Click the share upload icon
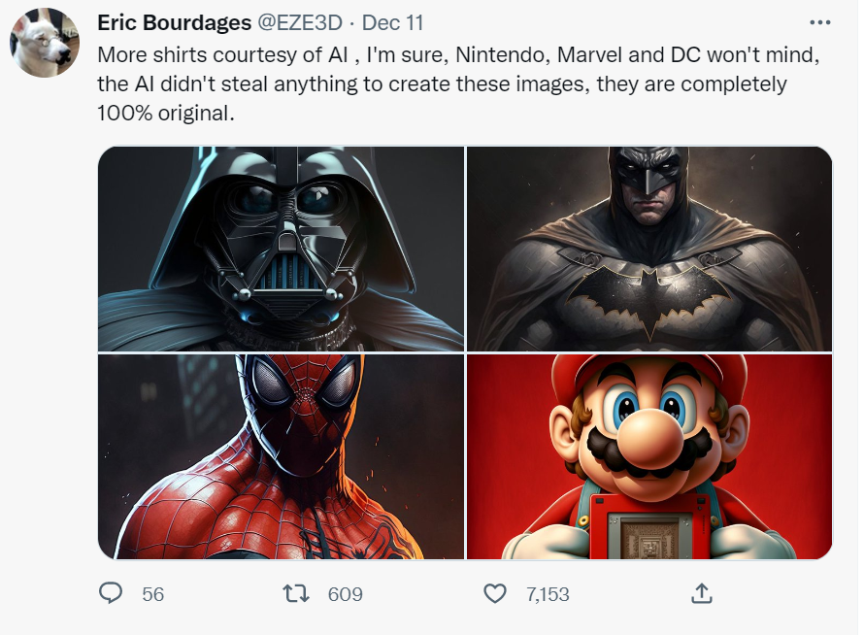Image resolution: width=864 pixels, height=635 pixels. click(x=701, y=593)
